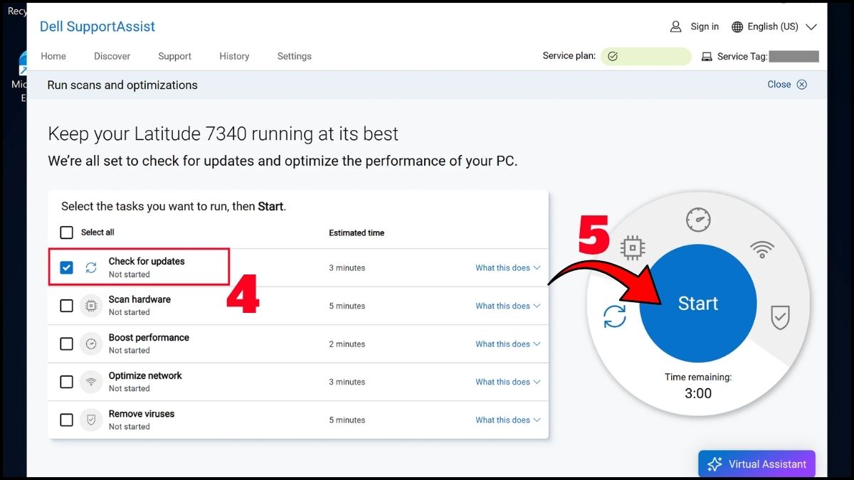854x480 pixels.
Task: Open the Settings tab
Action: click(x=295, y=56)
